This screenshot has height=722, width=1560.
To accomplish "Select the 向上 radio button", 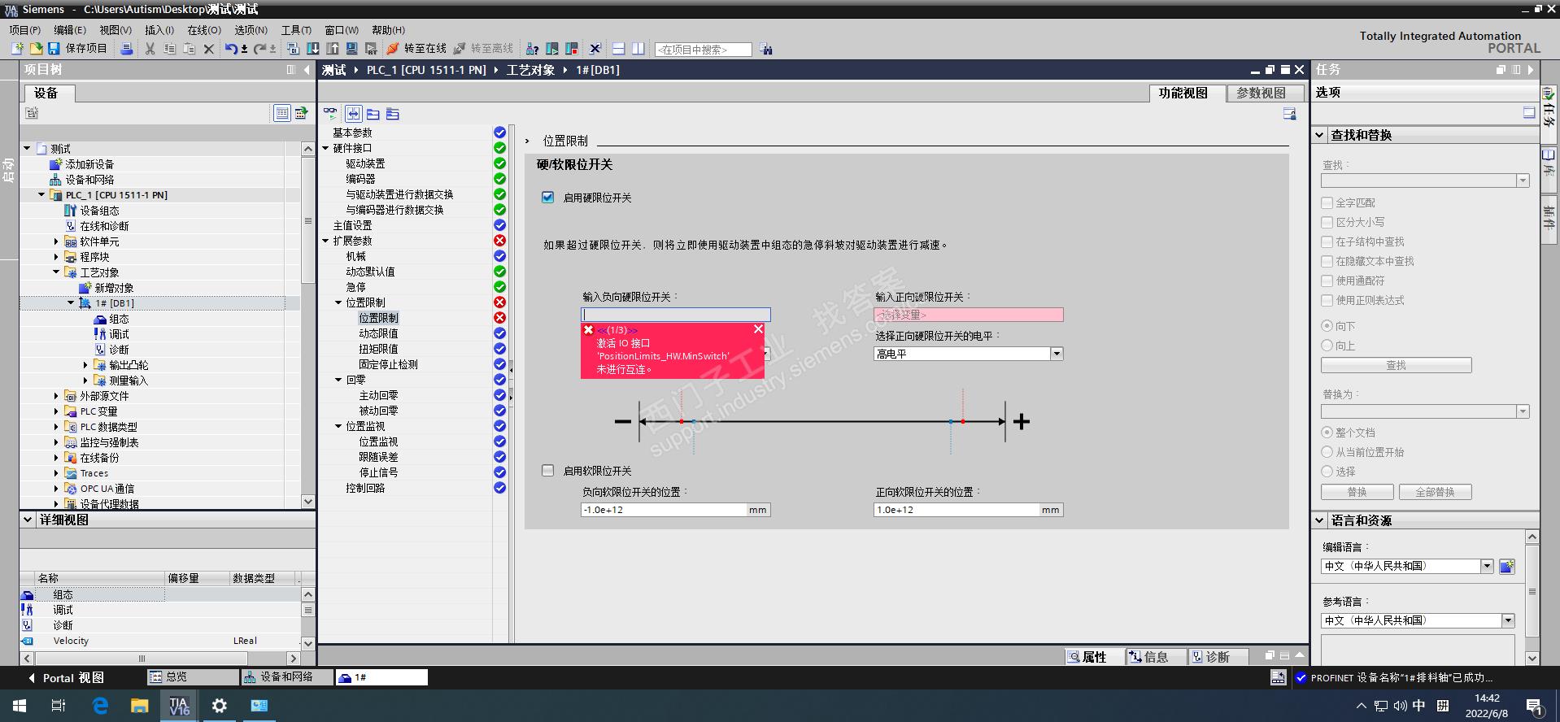I will point(1327,346).
